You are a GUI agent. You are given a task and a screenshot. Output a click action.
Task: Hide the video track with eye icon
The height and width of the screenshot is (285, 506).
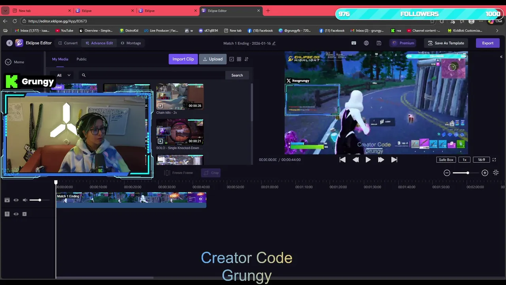(x=16, y=200)
